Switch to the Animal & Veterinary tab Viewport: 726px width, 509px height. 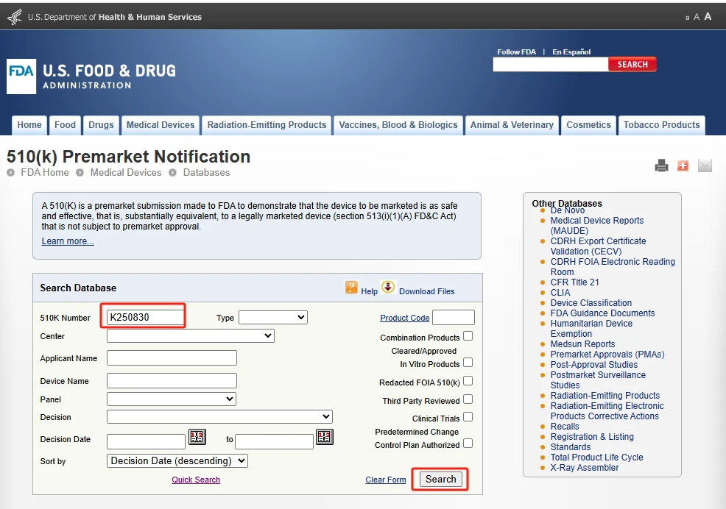point(512,125)
